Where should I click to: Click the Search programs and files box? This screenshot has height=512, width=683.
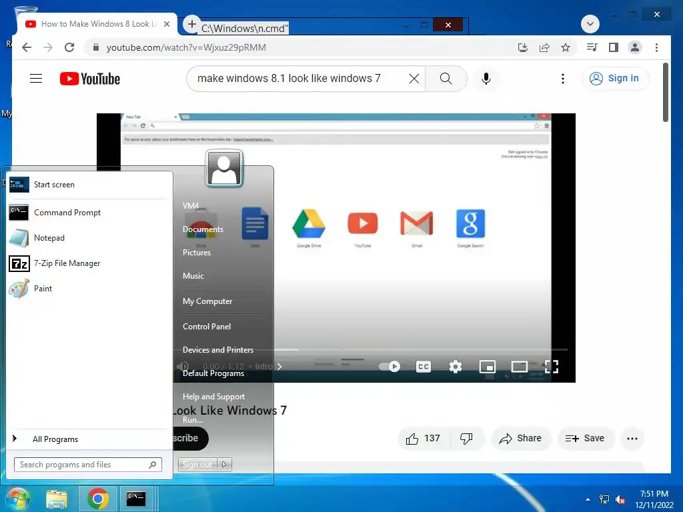pos(88,465)
